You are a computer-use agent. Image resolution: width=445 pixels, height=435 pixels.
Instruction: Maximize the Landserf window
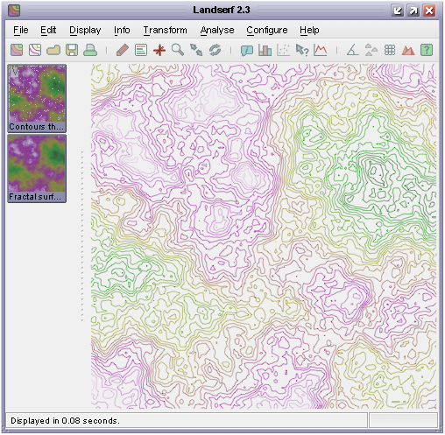[413, 11]
